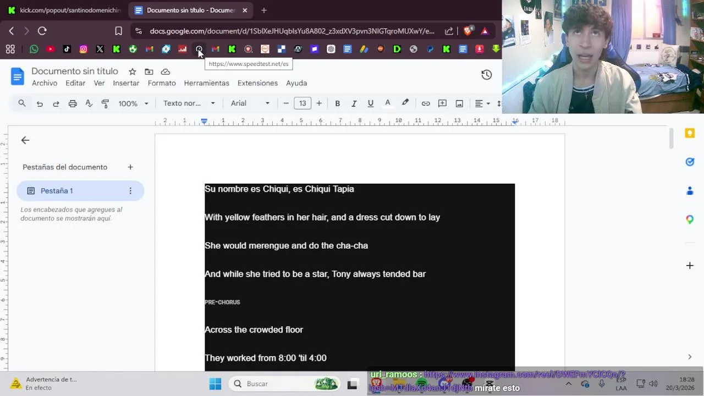This screenshot has height=396, width=704.
Task: Add a comment to the document
Action: 442,103
